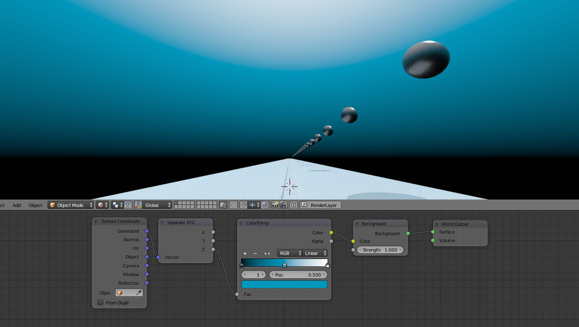Open the RGB color mode dropdown
This screenshot has width=579, height=327.
click(x=289, y=253)
